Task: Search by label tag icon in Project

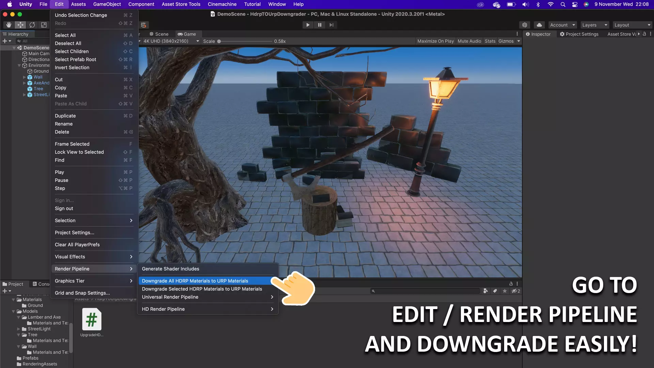Action: tap(495, 291)
